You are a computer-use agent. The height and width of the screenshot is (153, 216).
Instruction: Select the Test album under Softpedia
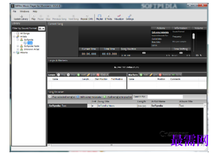tap(30, 43)
